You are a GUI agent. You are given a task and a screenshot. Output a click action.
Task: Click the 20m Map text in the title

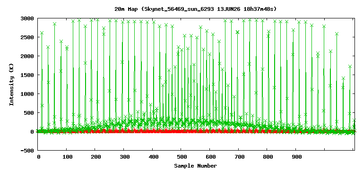pyautogui.click(x=126, y=9)
